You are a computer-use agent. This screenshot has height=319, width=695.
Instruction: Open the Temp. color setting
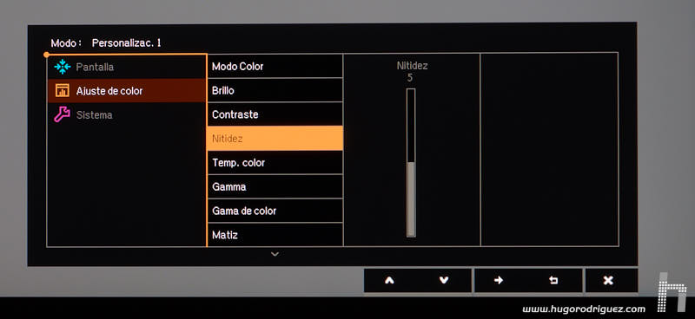[275, 162]
